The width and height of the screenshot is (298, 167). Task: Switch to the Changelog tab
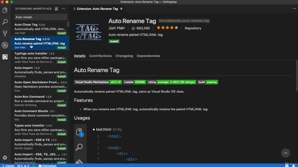coord(124,56)
